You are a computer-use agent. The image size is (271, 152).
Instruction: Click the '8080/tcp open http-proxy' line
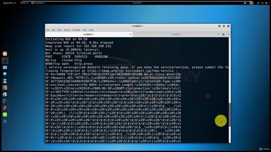point(69,64)
